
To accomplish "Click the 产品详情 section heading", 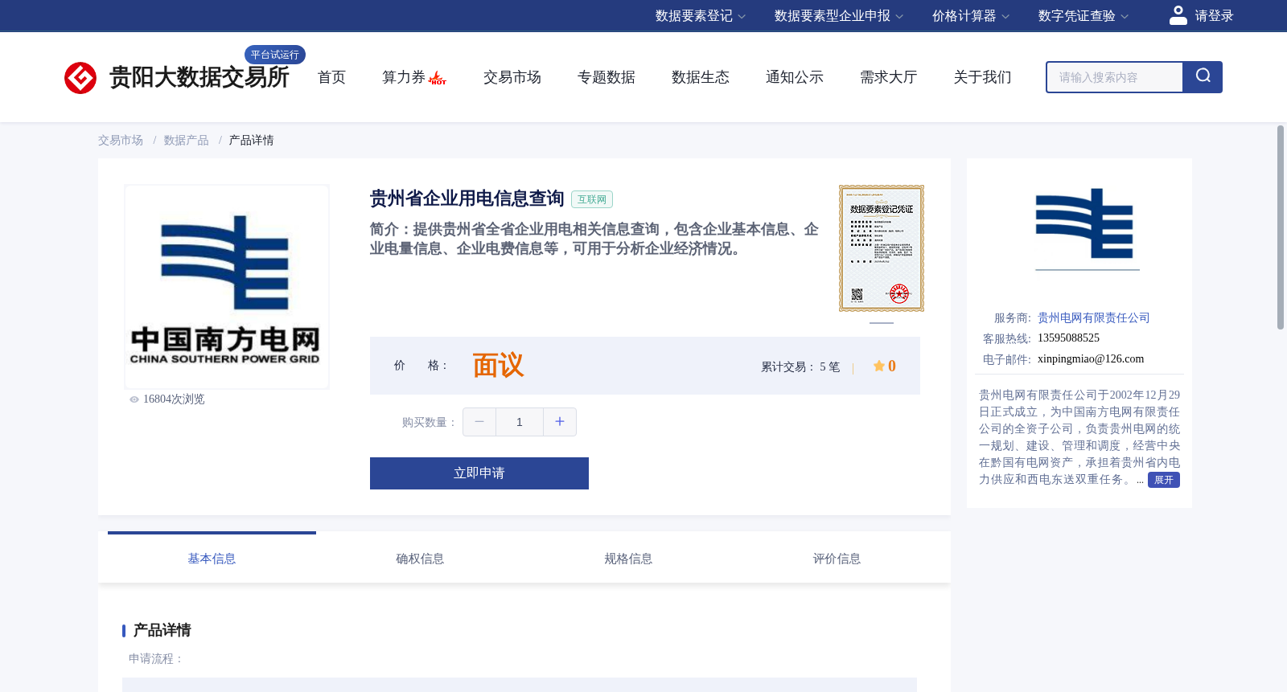I will [162, 630].
